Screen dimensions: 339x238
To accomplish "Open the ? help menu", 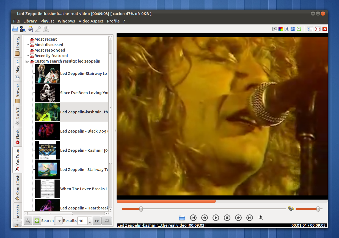I will tap(124, 21).
